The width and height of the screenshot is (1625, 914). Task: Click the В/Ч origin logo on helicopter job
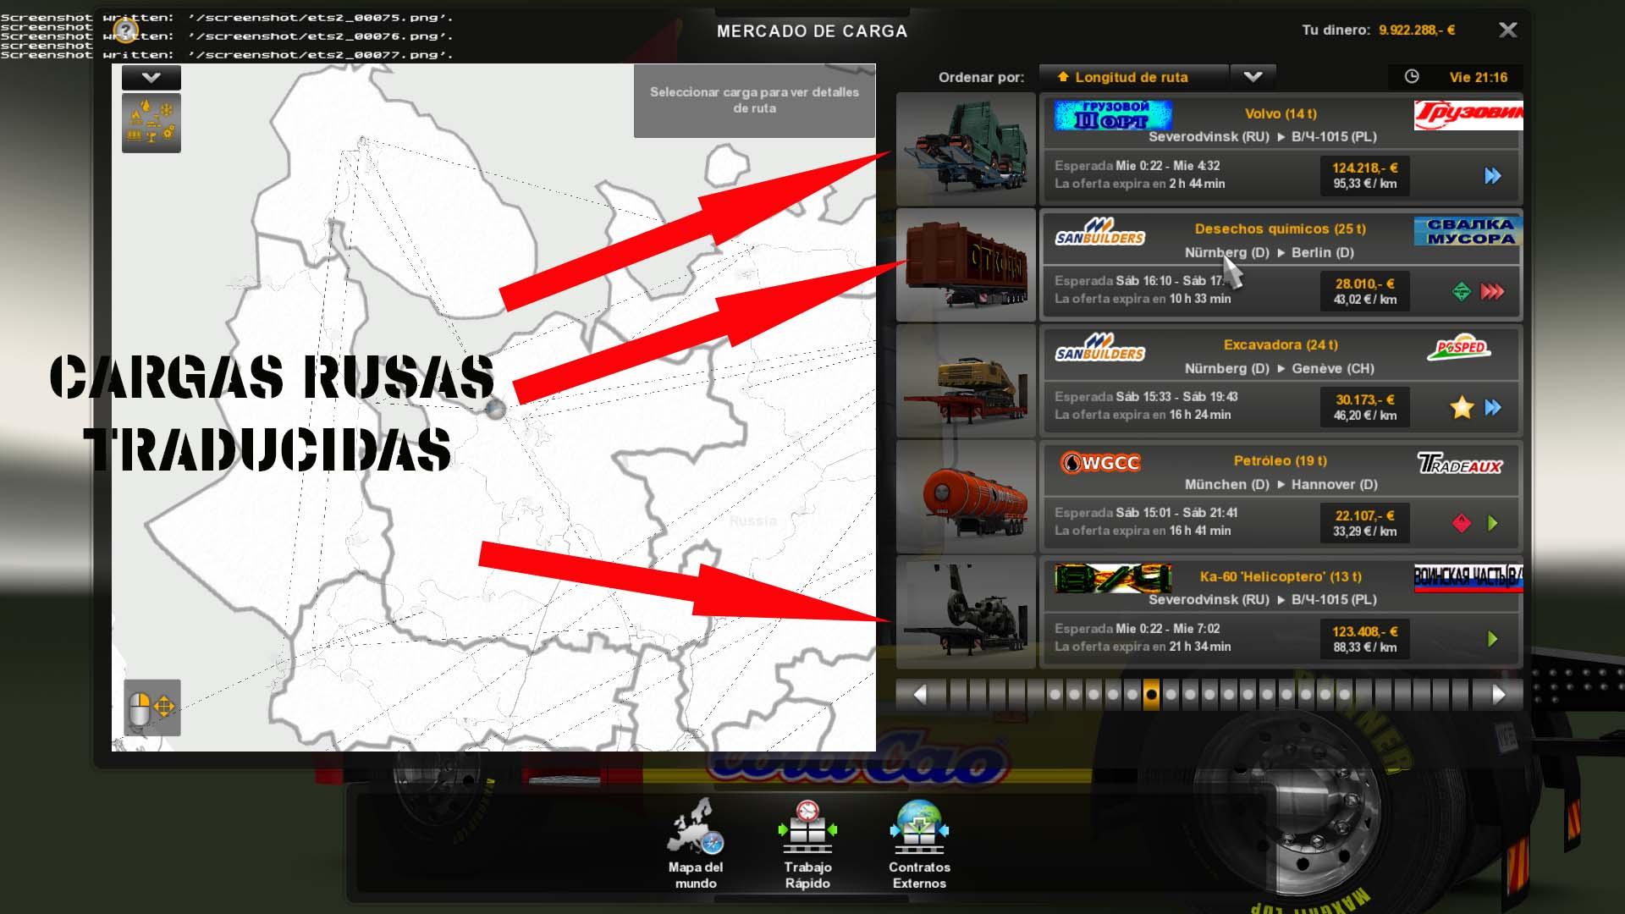point(1113,578)
